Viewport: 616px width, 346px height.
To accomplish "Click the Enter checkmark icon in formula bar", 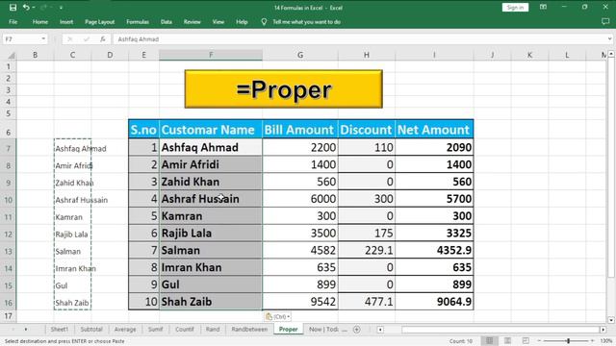I will (x=87, y=39).
